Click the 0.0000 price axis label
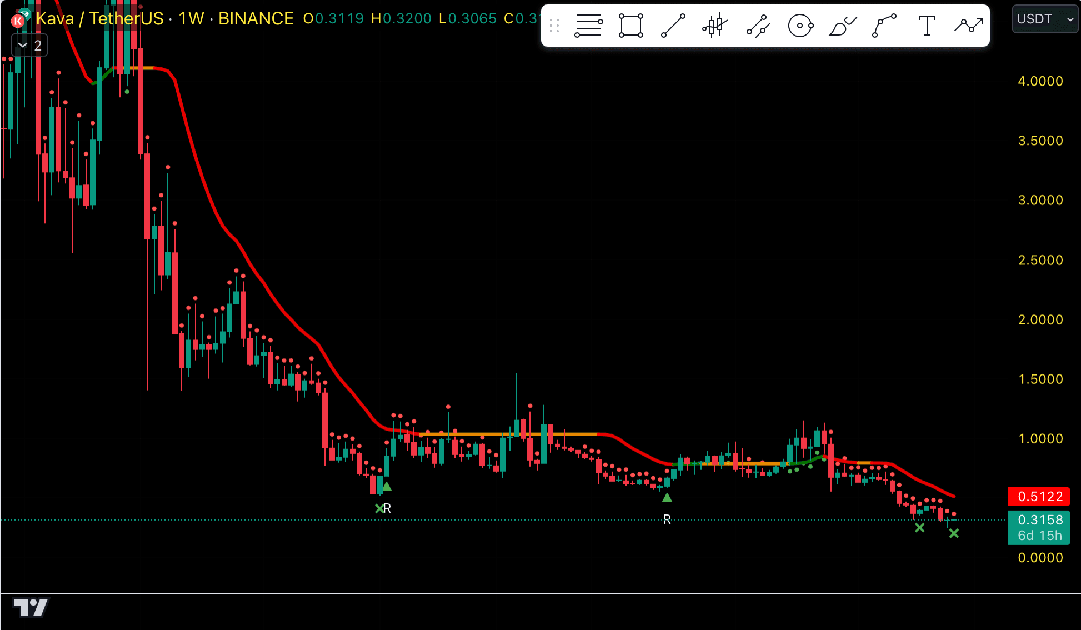The height and width of the screenshot is (630, 1081). coord(1040,558)
